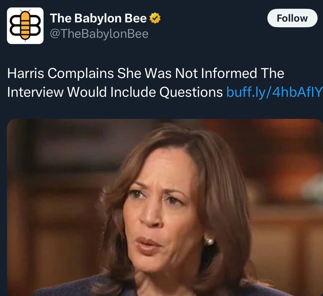Open the buff.ly/4hbAfIY link
The width and height of the screenshot is (323, 296).
point(274,92)
